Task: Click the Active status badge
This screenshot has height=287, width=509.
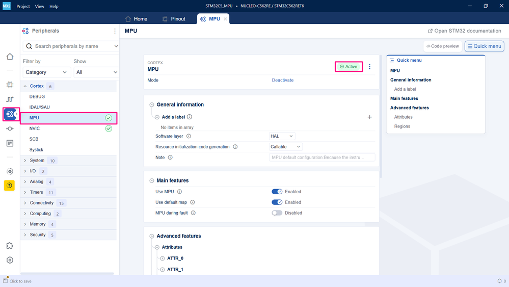Action: coord(349,67)
